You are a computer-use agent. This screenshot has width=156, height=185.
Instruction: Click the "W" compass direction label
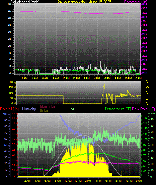(x=147, y=87)
